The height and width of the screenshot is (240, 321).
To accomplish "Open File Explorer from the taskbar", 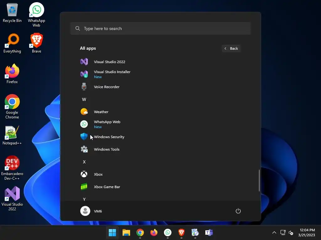I will tap(126, 232).
